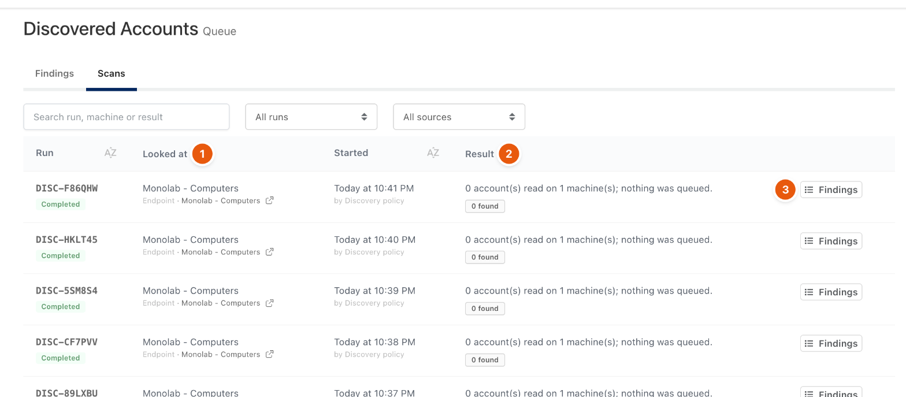Viewport: 906px width, 397px height.
Task: Open external link icon in DISC-HKLT45 row
Action: [x=269, y=252]
